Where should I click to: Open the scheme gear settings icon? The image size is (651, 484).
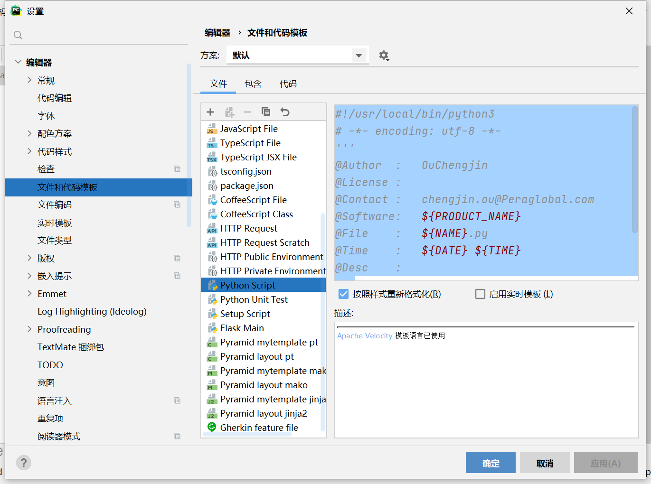coord(384,56)
